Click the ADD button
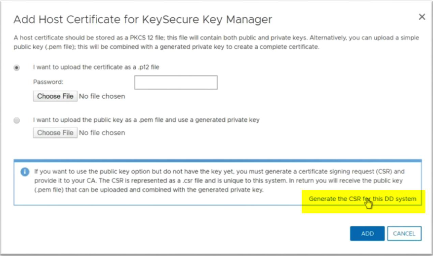Image resolution: width=433 pixels, height=256 pixels. tap(367, 234)
